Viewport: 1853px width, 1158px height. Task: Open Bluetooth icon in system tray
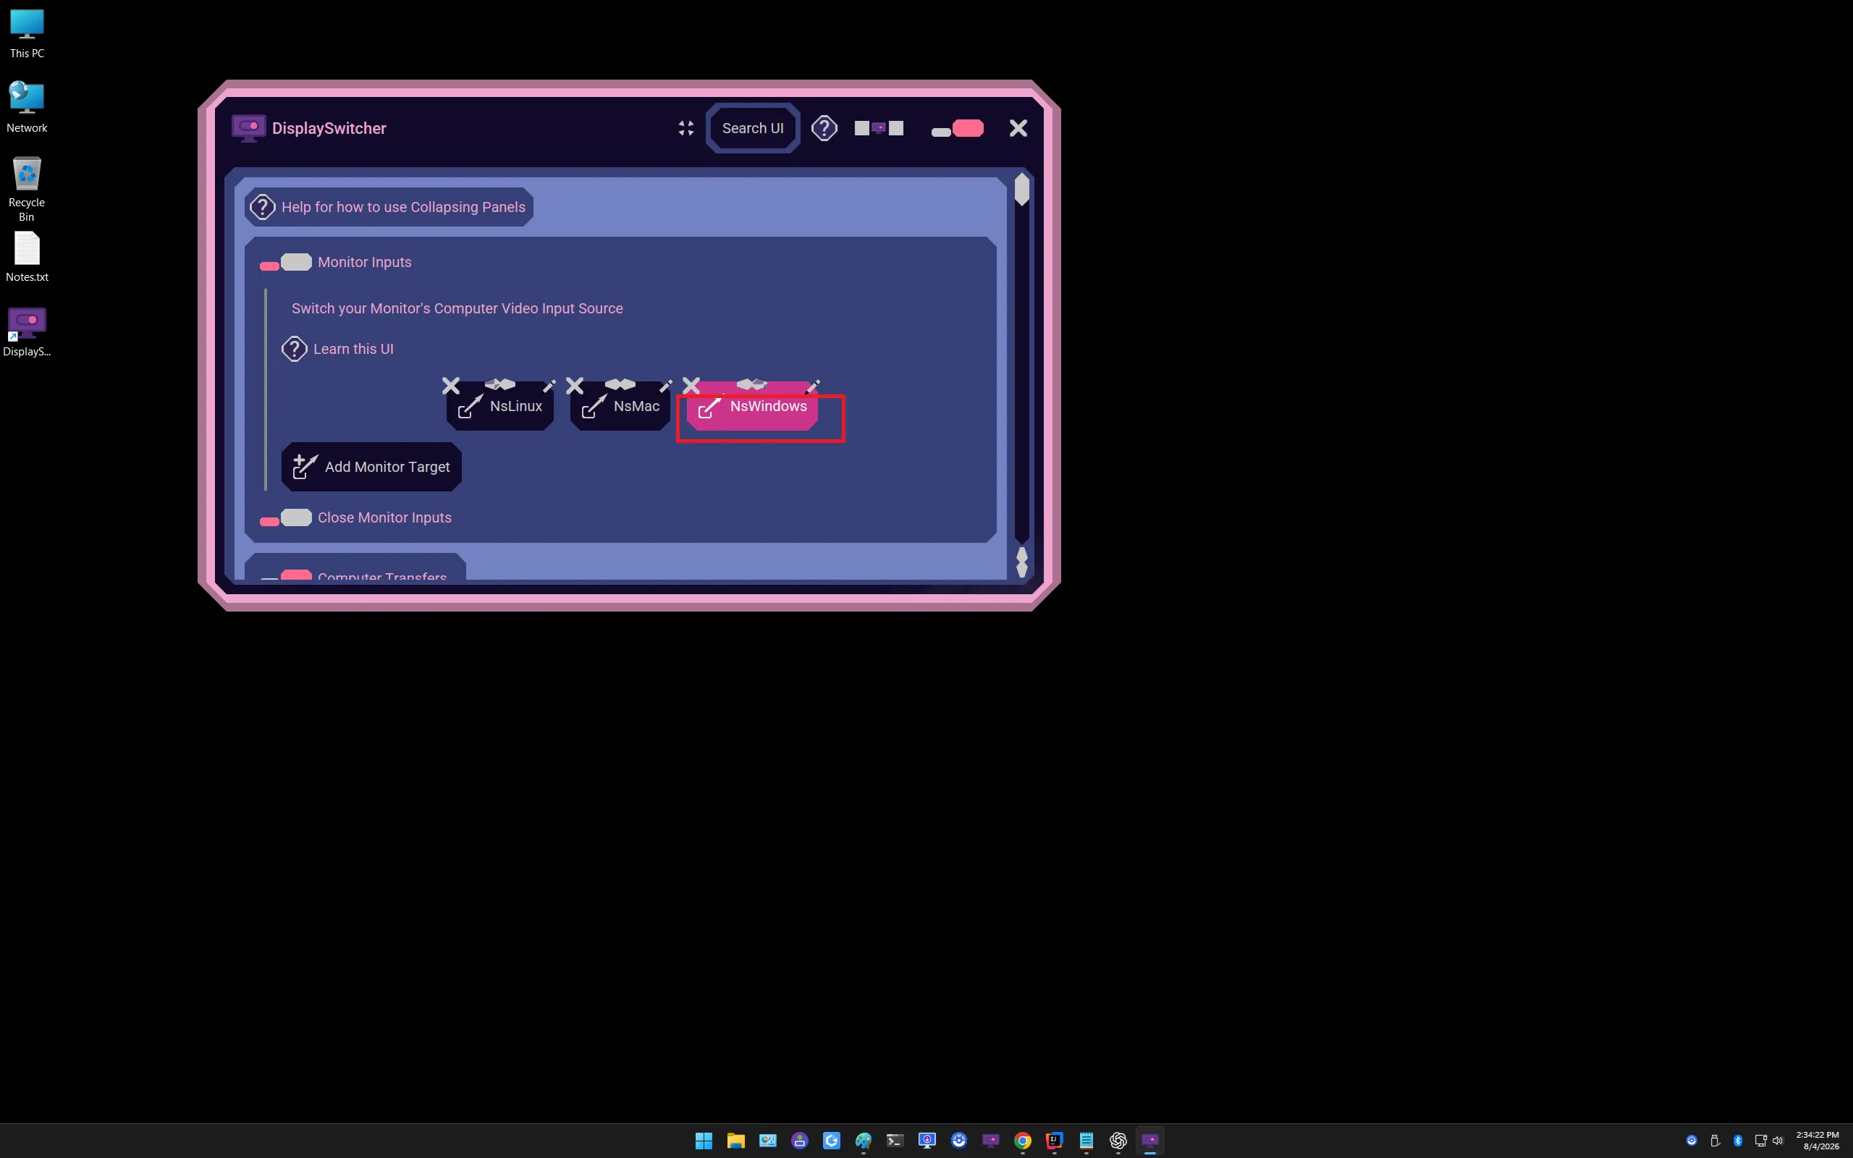[x=1737, y=1141]
